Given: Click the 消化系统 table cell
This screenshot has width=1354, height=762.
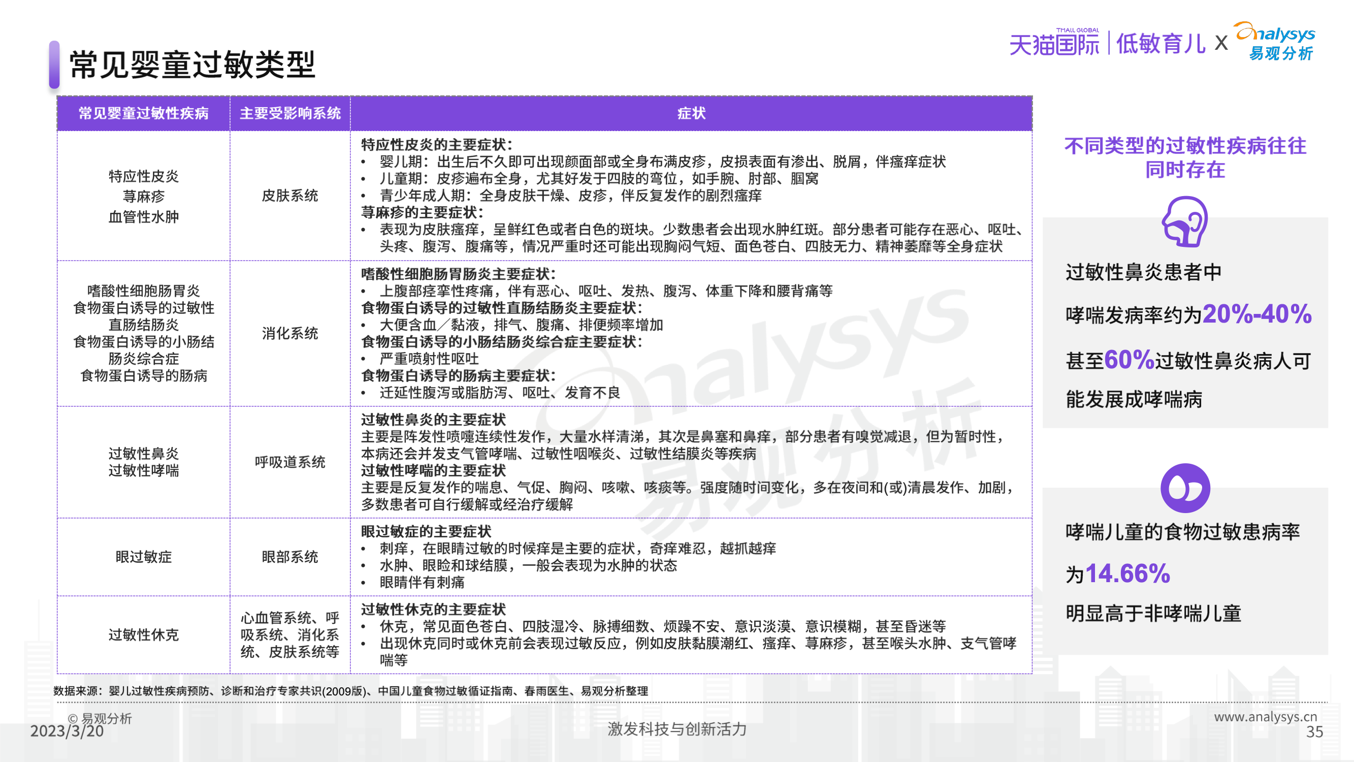Looking at the screenshot, I should [x=290, y=333].
